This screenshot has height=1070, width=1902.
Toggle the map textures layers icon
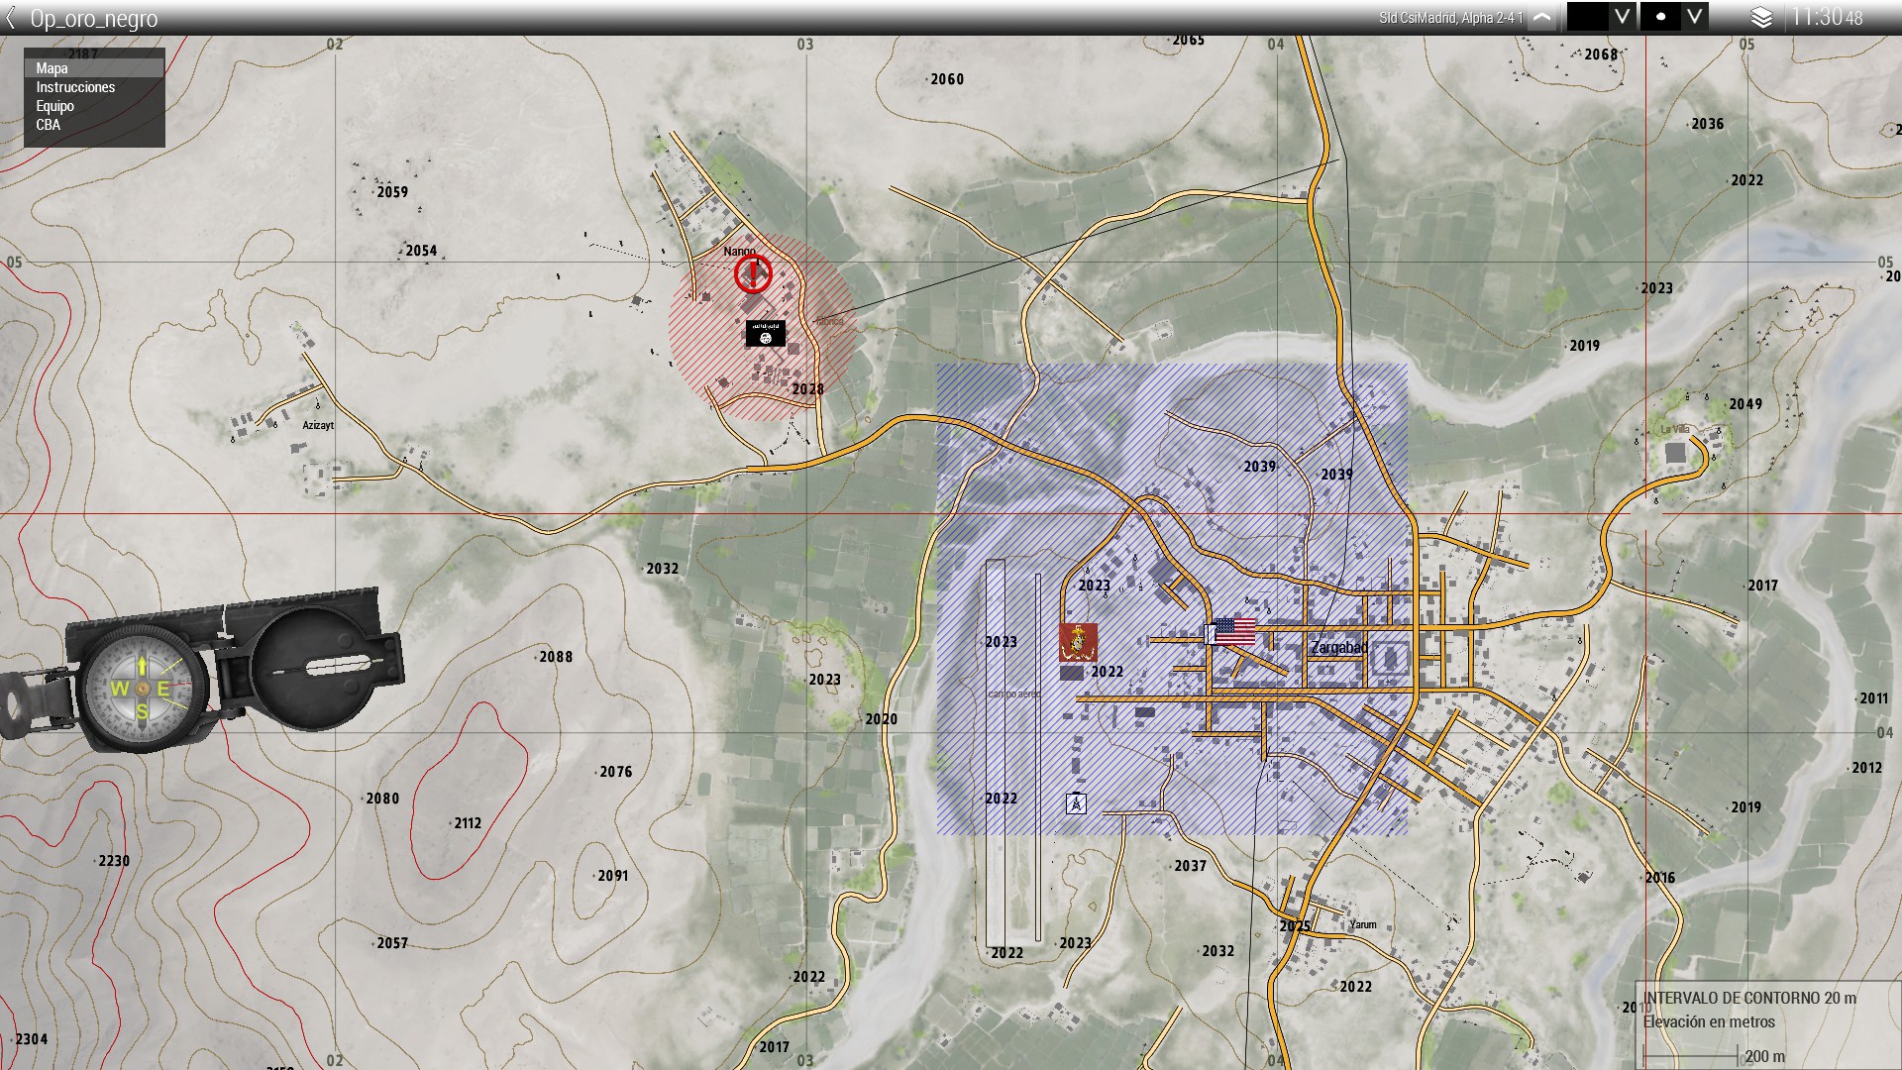click(1761, 17)
